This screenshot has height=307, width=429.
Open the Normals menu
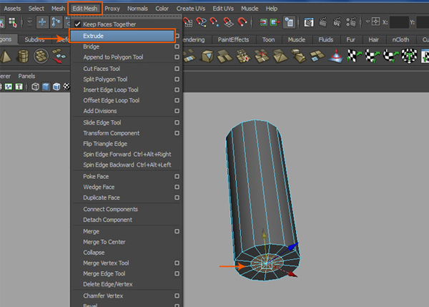(139, 8)
